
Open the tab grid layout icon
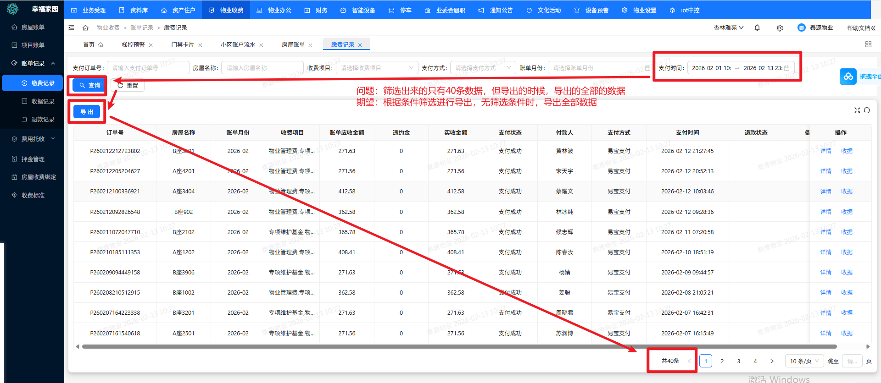click(x=868, y=44)
